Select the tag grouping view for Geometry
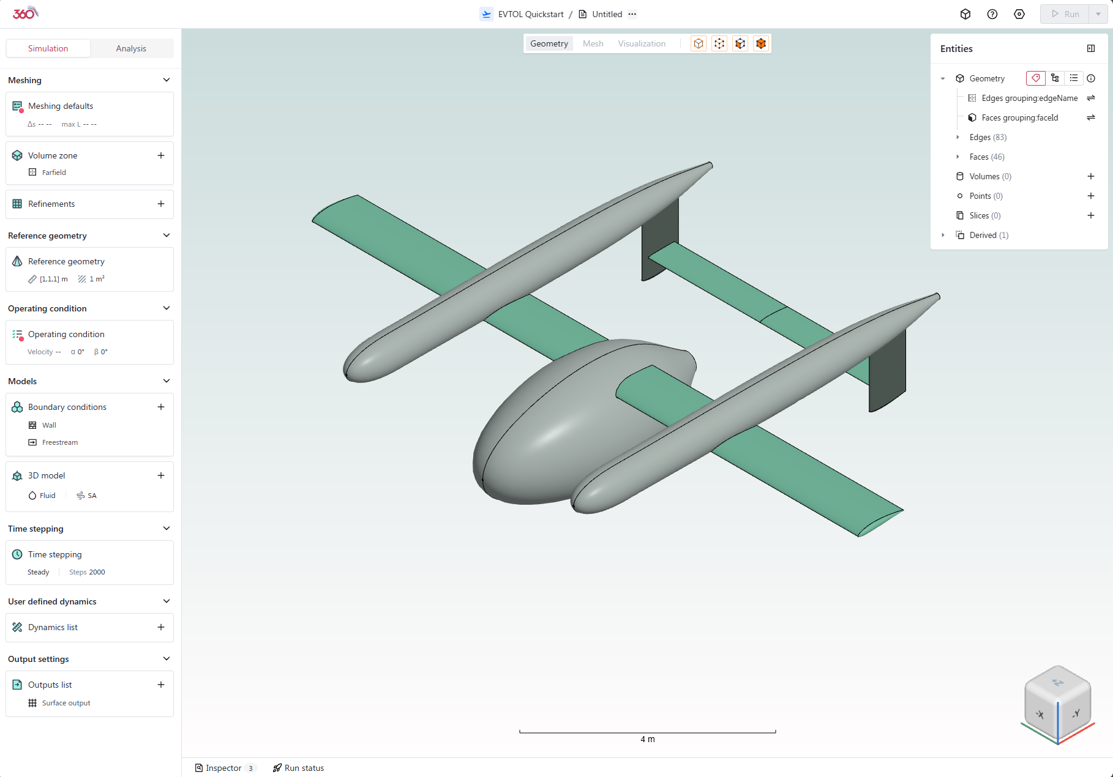Viewport: 1113px width, 777px height. coord(1035,78)
